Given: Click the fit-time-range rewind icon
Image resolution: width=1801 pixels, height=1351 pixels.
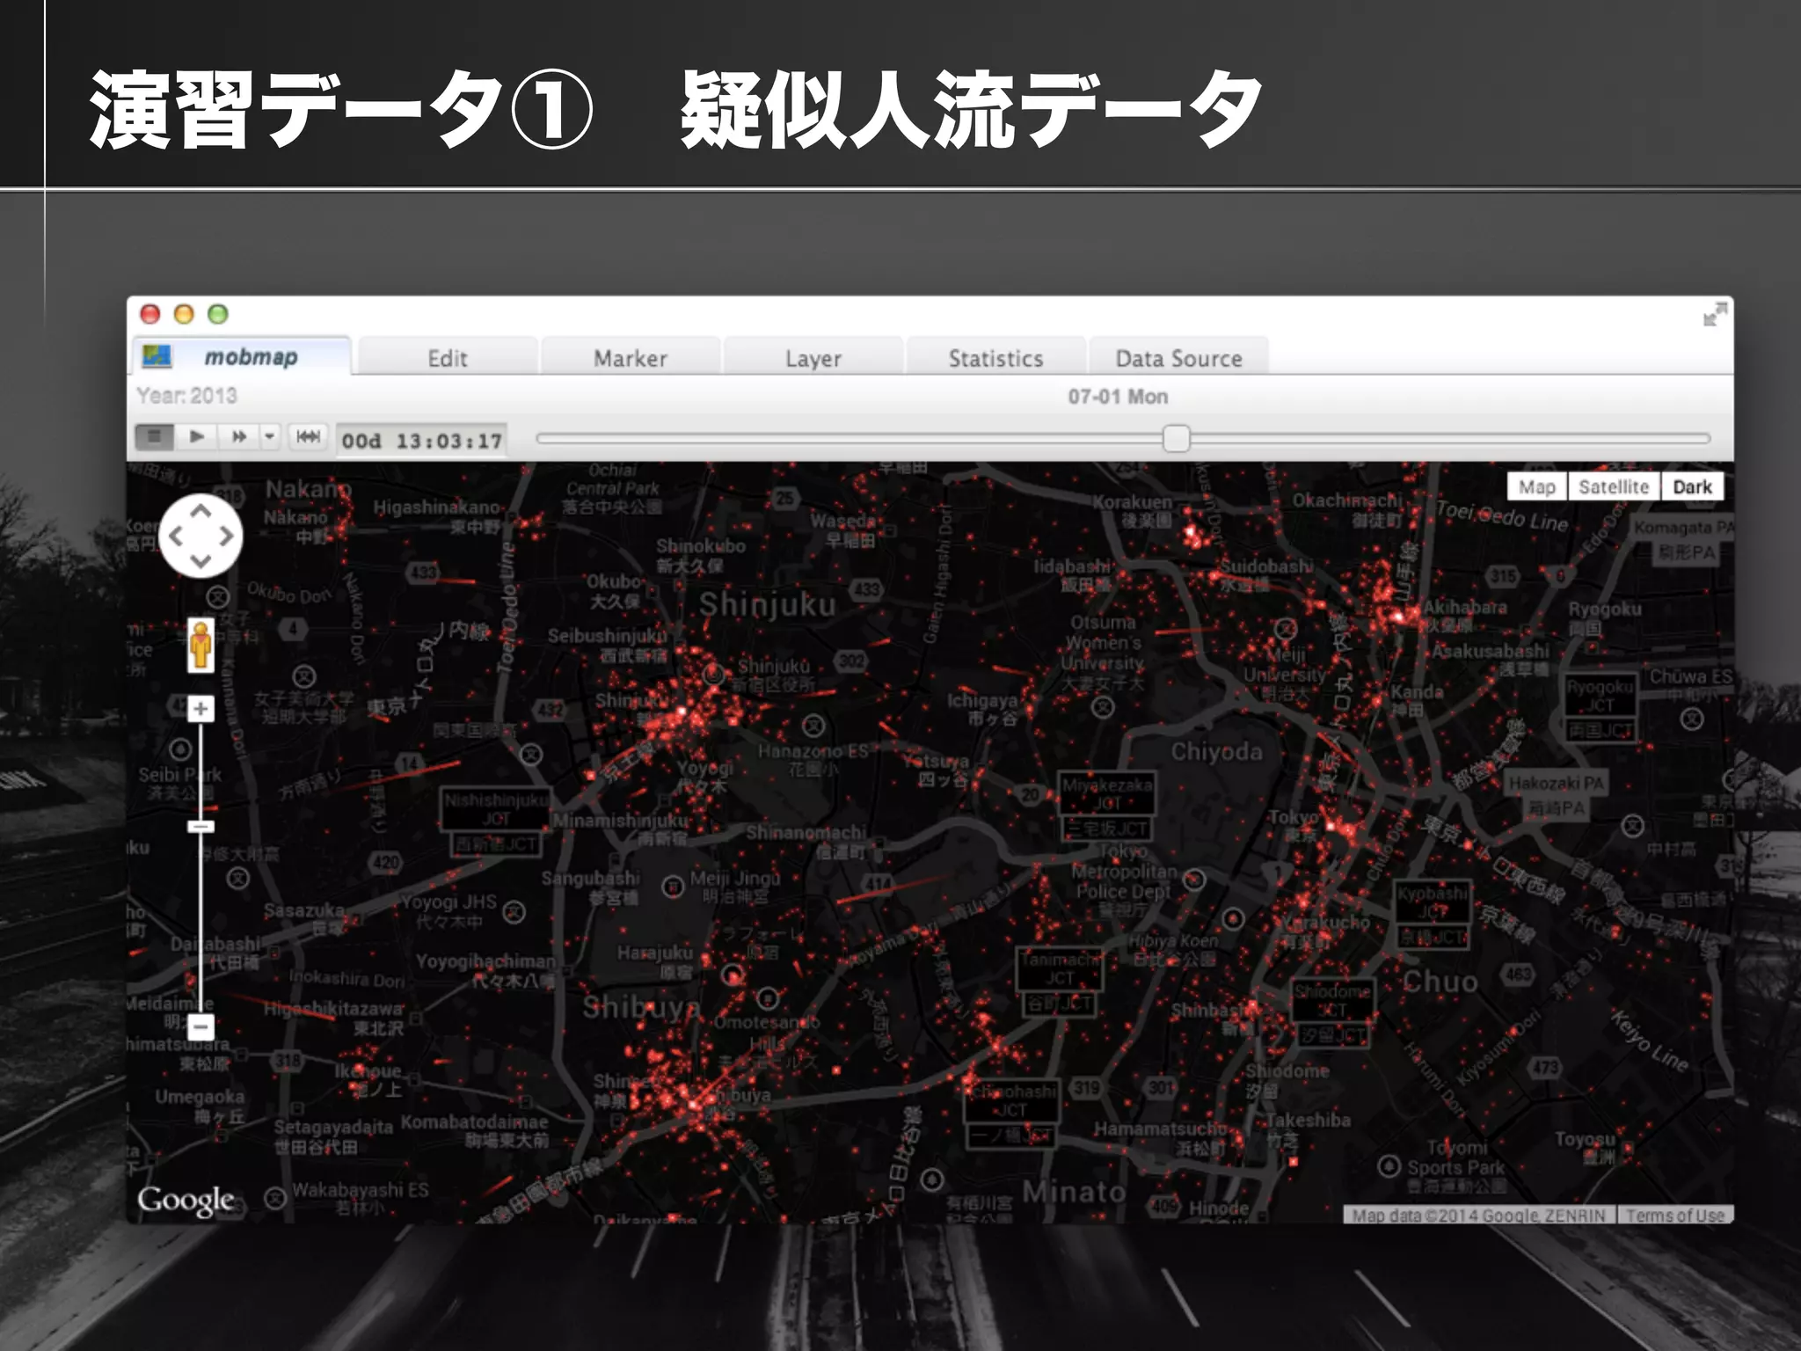Looking at the screenshot, I should click(x=308, y=437).
